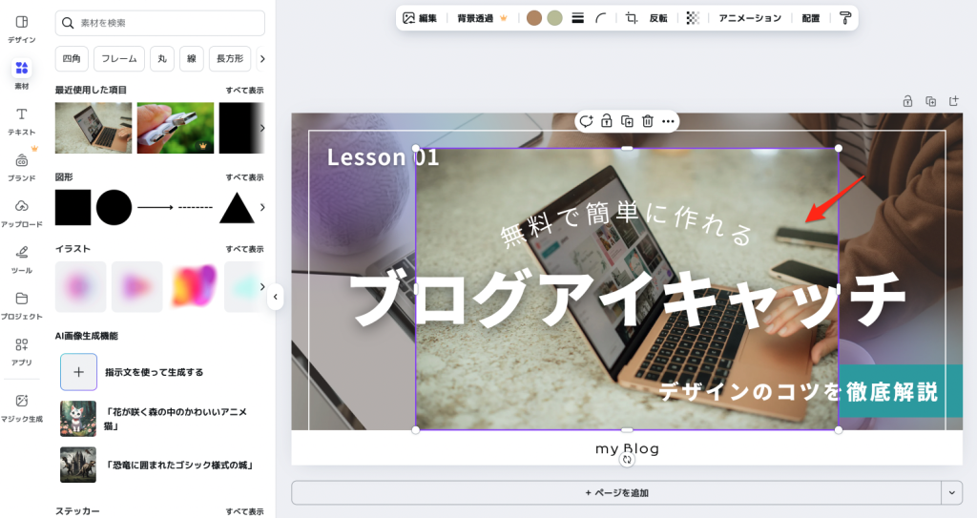Select the brown color swatch in the toolbar
Screen dimensions: 977x518
[534, 18]
